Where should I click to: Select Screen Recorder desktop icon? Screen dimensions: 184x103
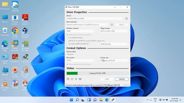(x=15, y=72)
